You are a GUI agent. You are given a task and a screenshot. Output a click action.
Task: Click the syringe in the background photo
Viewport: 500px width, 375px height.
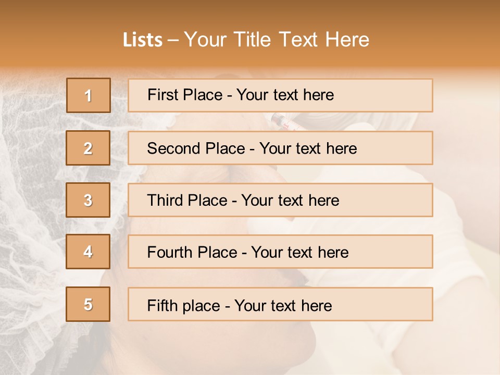click(284, 122)
